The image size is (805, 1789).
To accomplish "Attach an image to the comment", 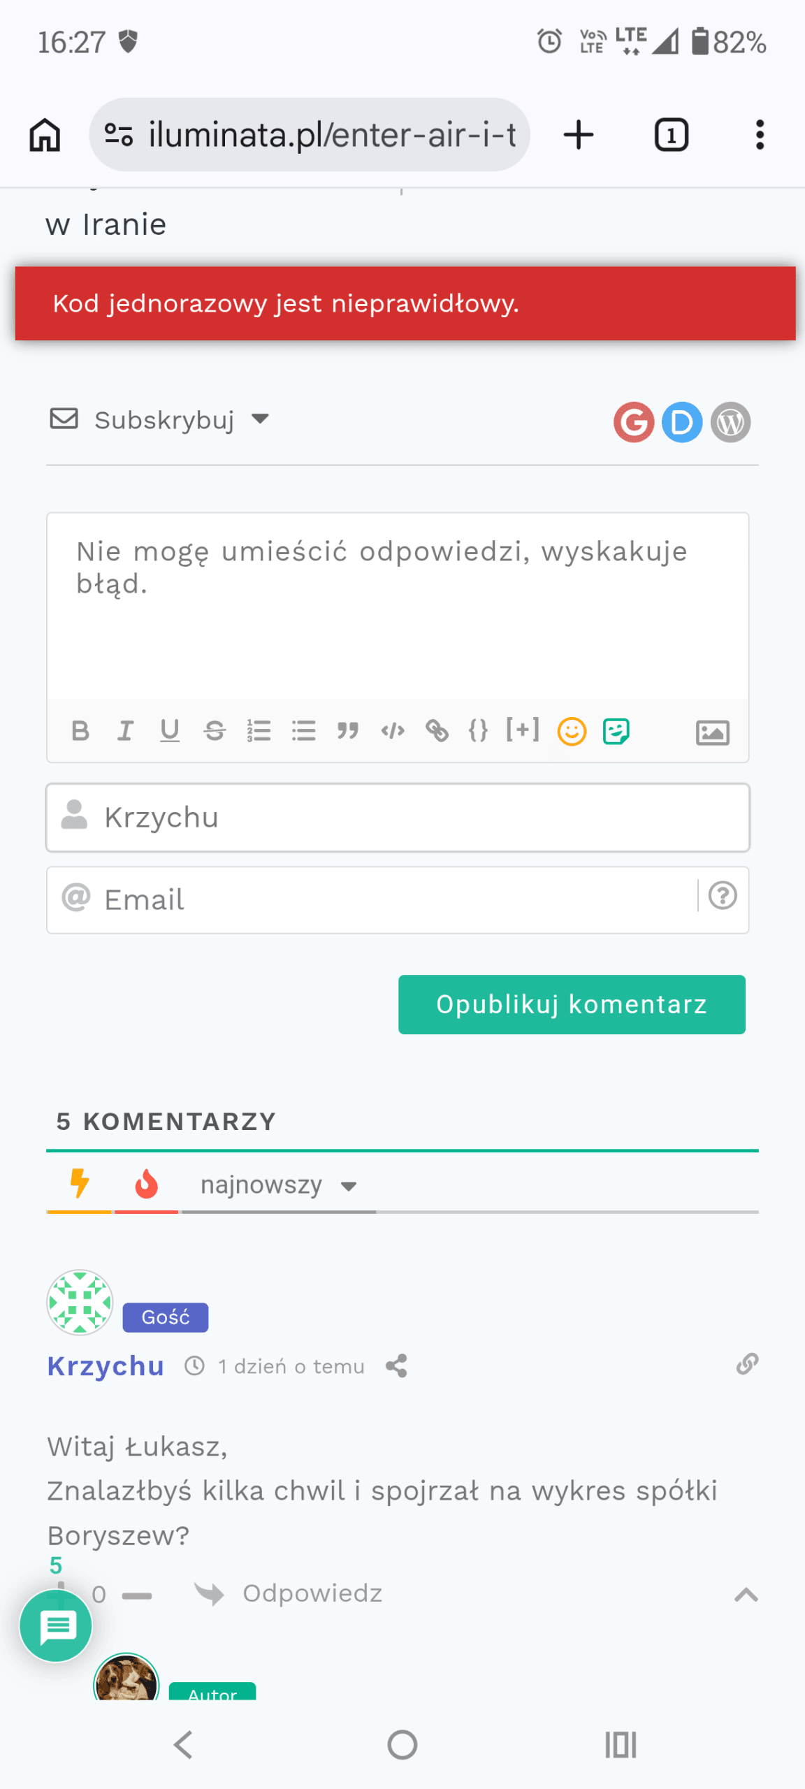I will coord(712,732).
